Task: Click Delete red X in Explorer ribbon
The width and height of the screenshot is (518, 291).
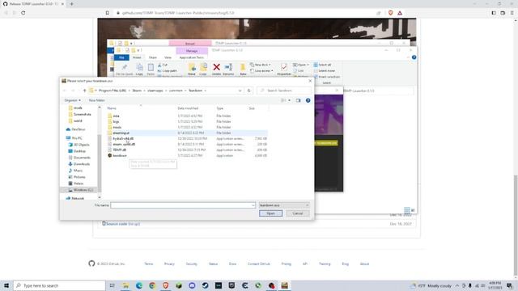Action: 216,69
